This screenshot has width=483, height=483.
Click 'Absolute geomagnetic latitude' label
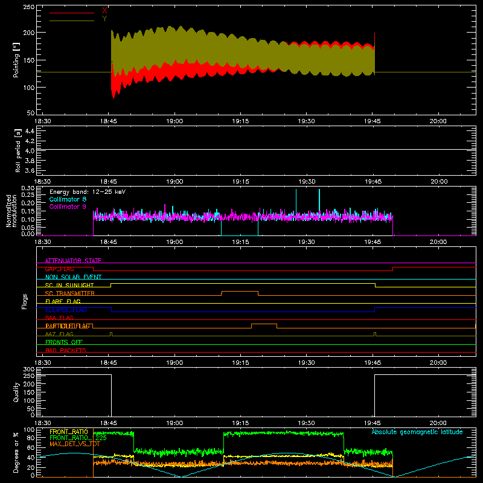click(417, 432)
